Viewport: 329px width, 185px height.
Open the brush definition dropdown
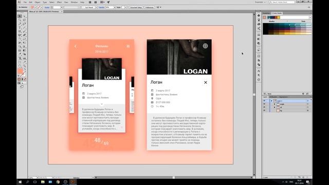coord(96,7)
